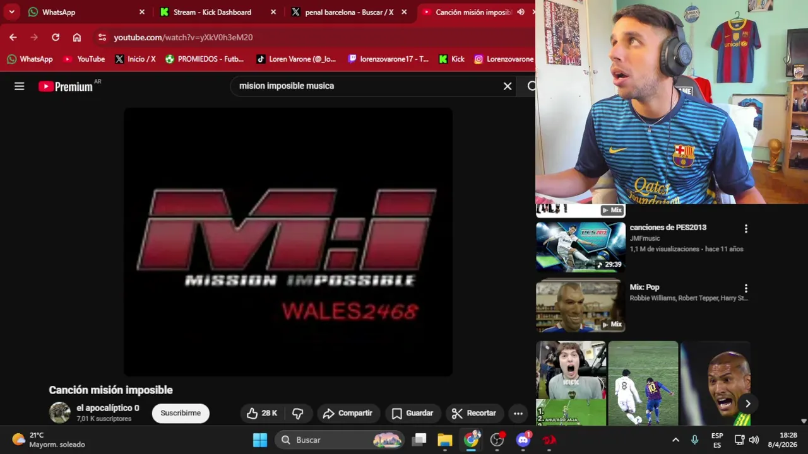Show next Shorts with arrow button
808x454 pixels.
pyautogui.click(x=747, y=404)
